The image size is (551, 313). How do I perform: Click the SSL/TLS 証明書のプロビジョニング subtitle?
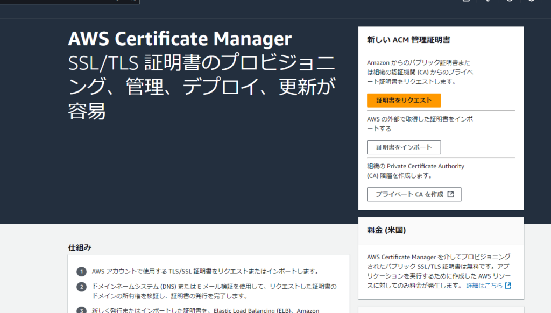click(202, 87)
